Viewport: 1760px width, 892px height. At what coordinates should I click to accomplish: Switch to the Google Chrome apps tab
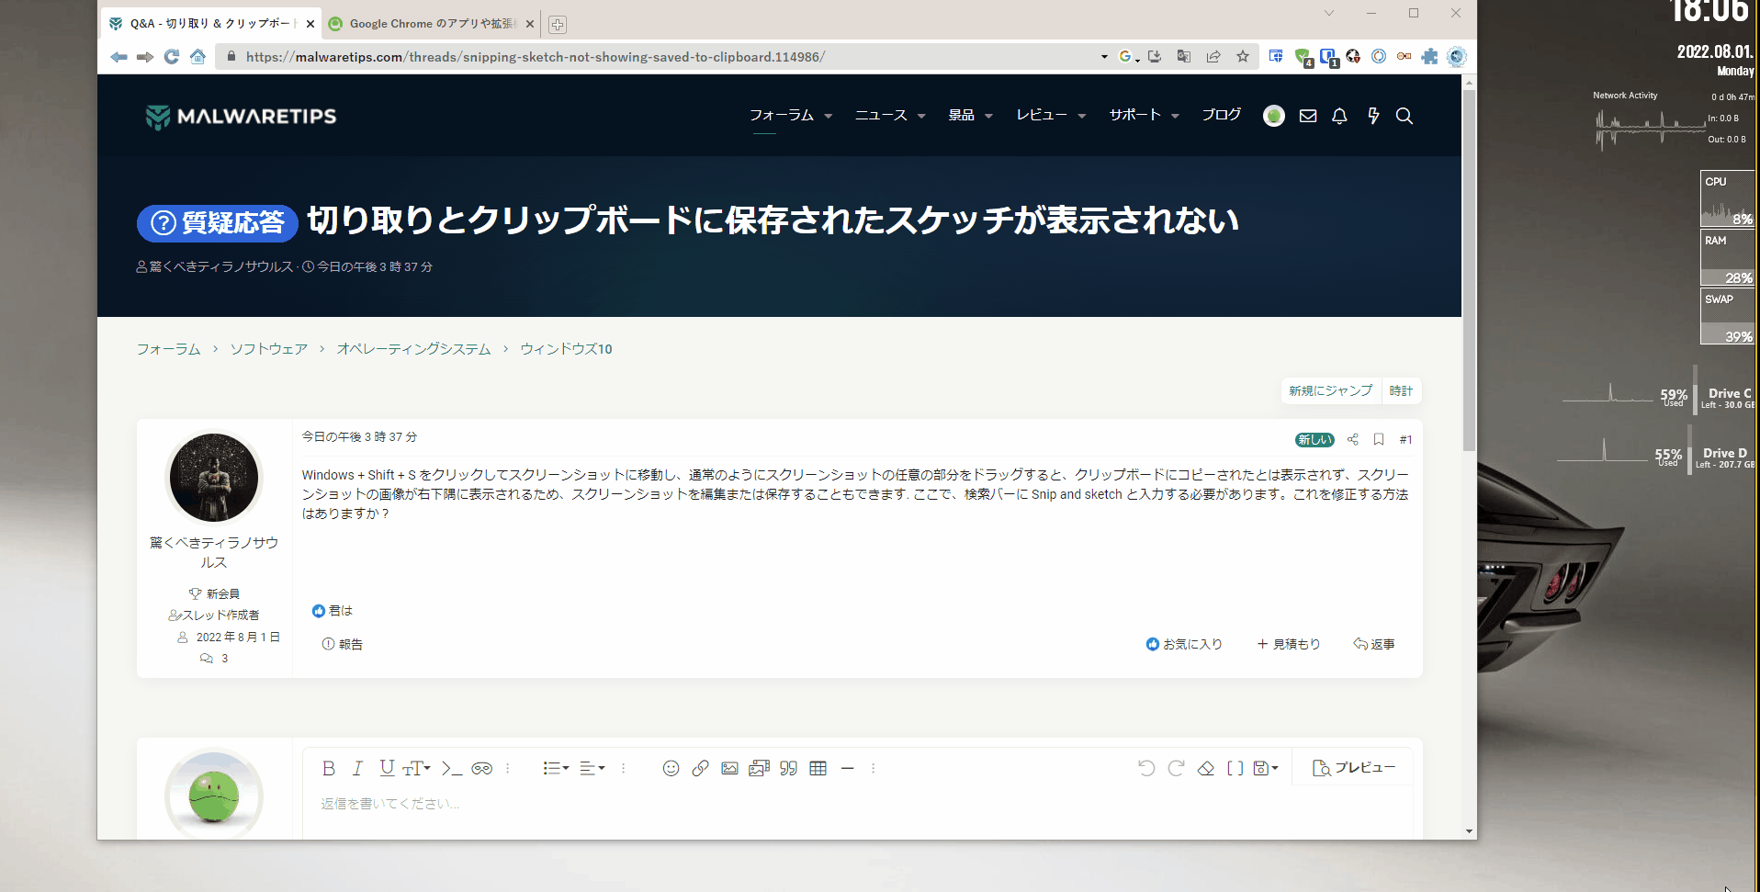click(432, 24)
